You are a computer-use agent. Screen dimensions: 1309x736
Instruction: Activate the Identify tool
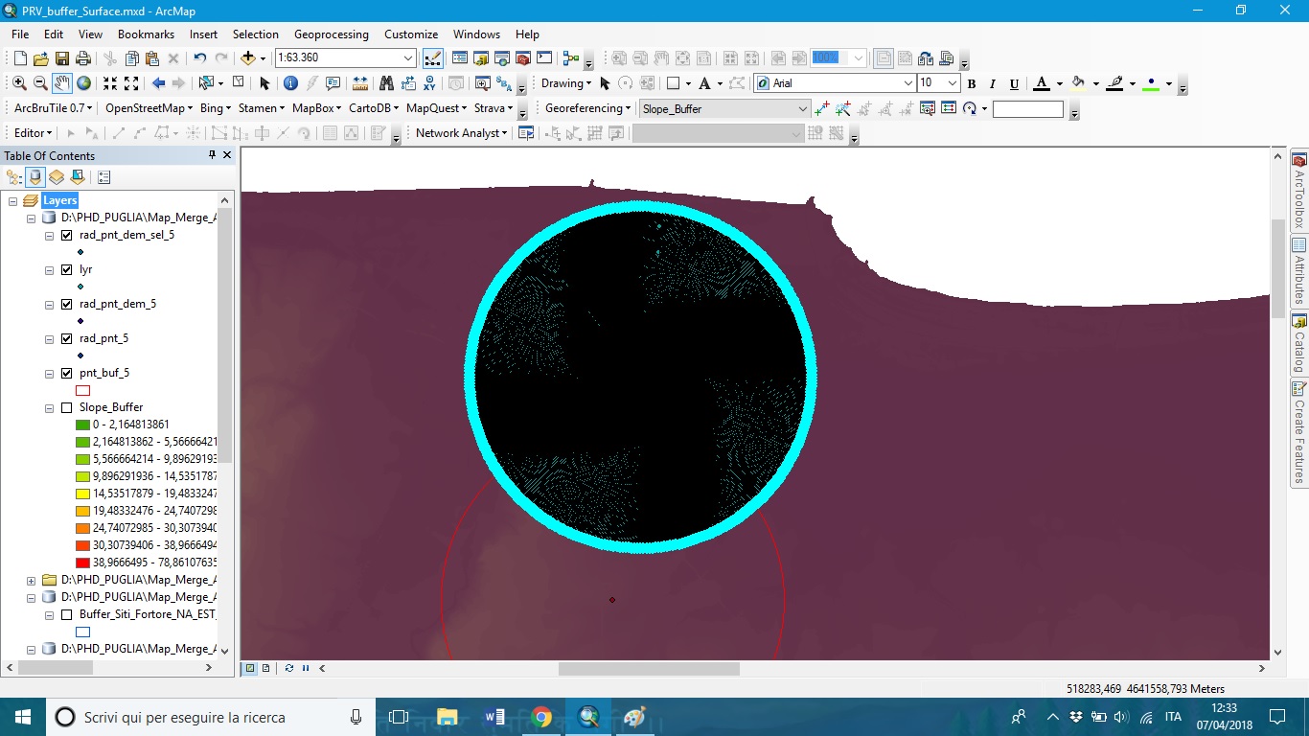click(290, 83)
